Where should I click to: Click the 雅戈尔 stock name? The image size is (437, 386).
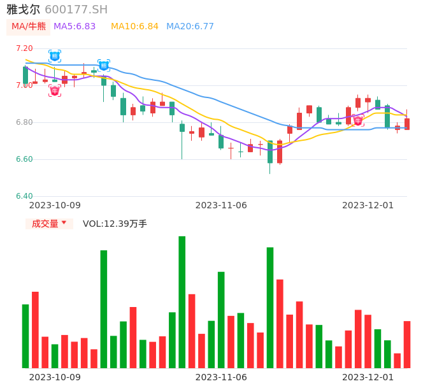click(23, 10)
